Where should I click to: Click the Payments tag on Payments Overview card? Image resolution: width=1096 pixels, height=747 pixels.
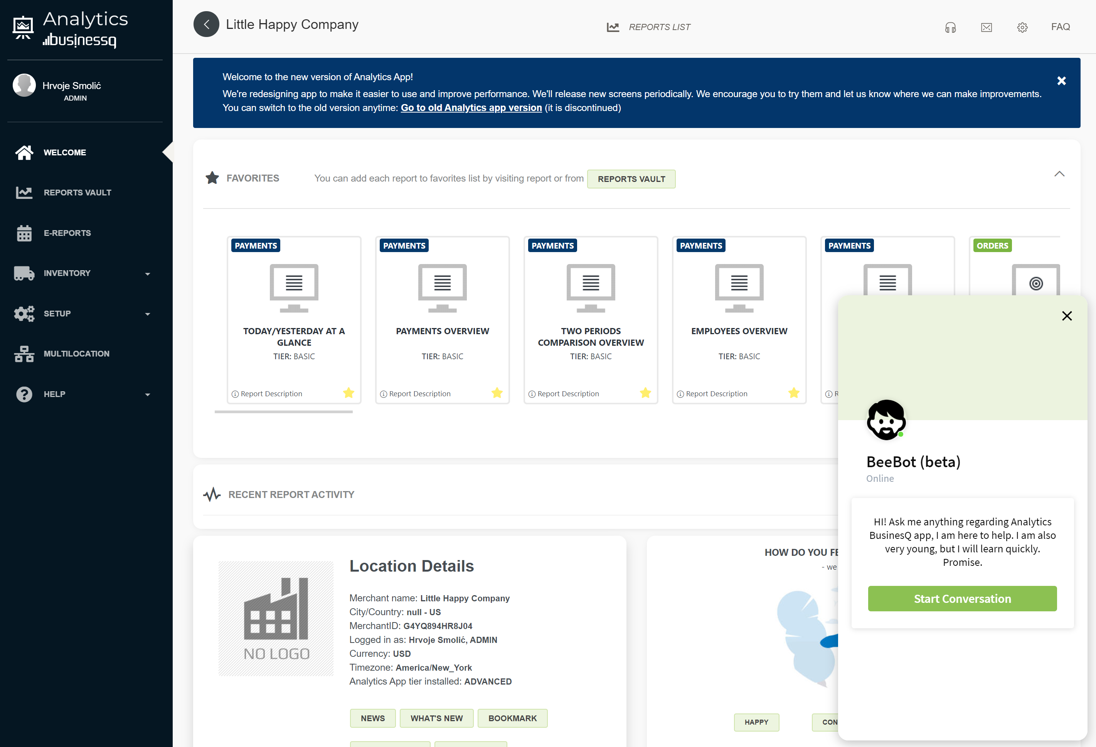pyautogui.click(x=404, y=245)
